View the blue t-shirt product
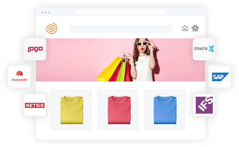The image size is (239, 147). [x=165, y=110]
